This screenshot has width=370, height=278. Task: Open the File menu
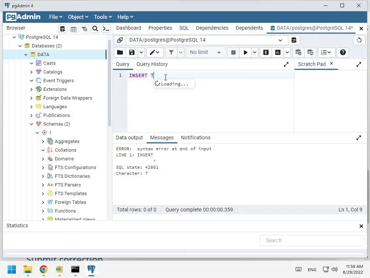pos(55,17)
